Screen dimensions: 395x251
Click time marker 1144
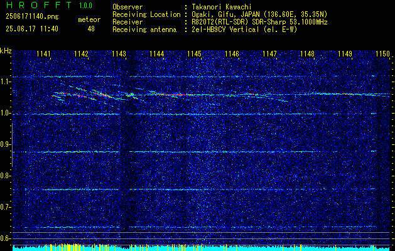(x=157, y=53)
